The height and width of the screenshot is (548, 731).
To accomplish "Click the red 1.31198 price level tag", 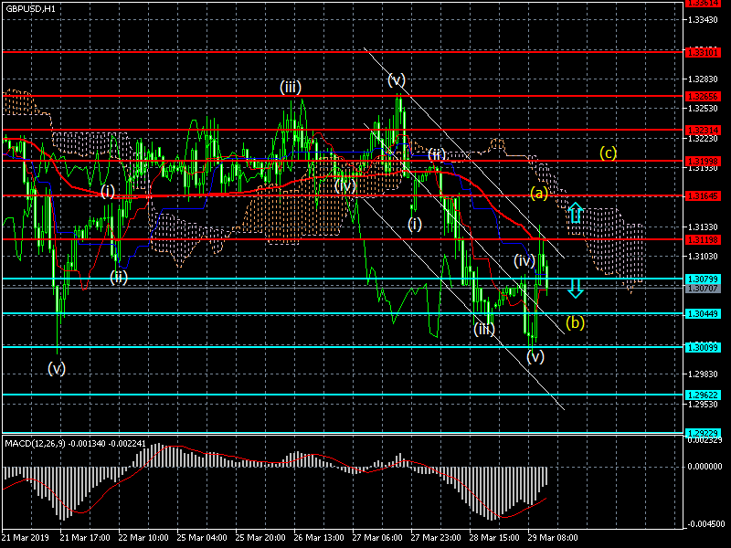I will point(703,239).
